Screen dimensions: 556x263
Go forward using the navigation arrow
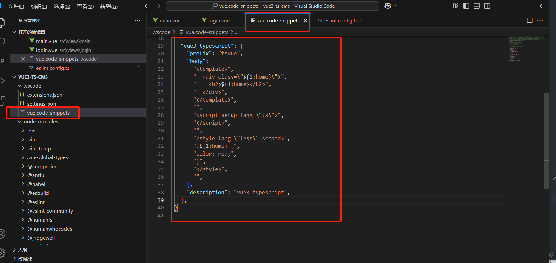158,6
